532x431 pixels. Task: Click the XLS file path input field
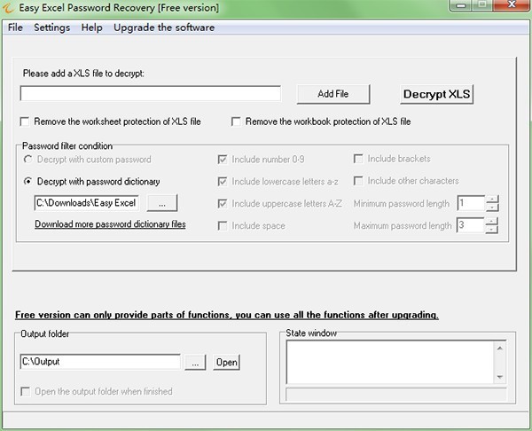click(151, 93)
